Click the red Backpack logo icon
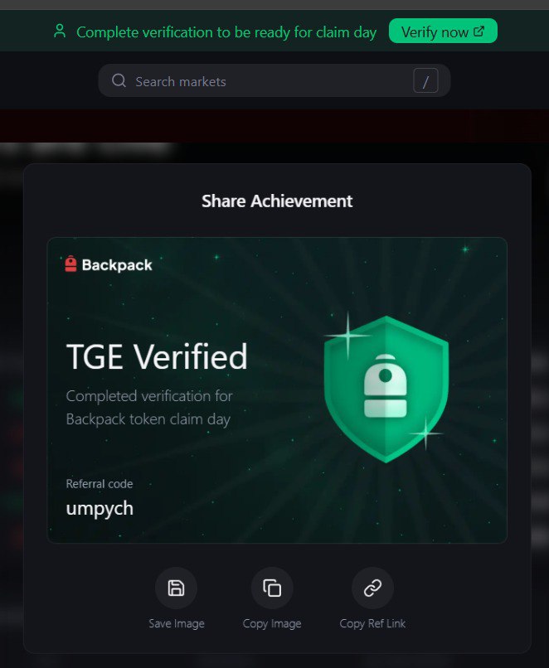The width and height of the screenshot is (549, 668). pyautogui.click(x=70, y=264)
